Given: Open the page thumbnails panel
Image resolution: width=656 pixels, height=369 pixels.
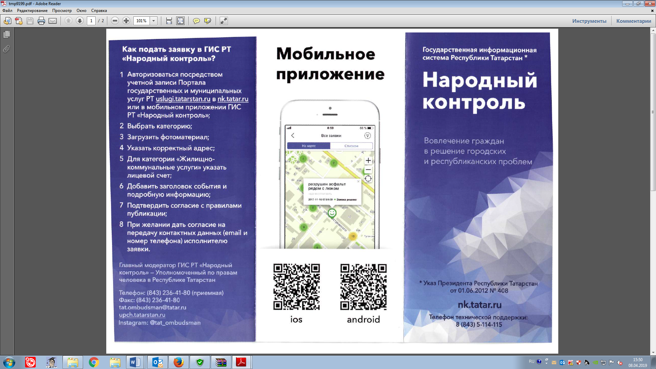Looking at the screenshot, I should 6,35.
